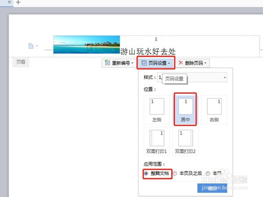Choose 本节 this section radio button

(208, 173)
